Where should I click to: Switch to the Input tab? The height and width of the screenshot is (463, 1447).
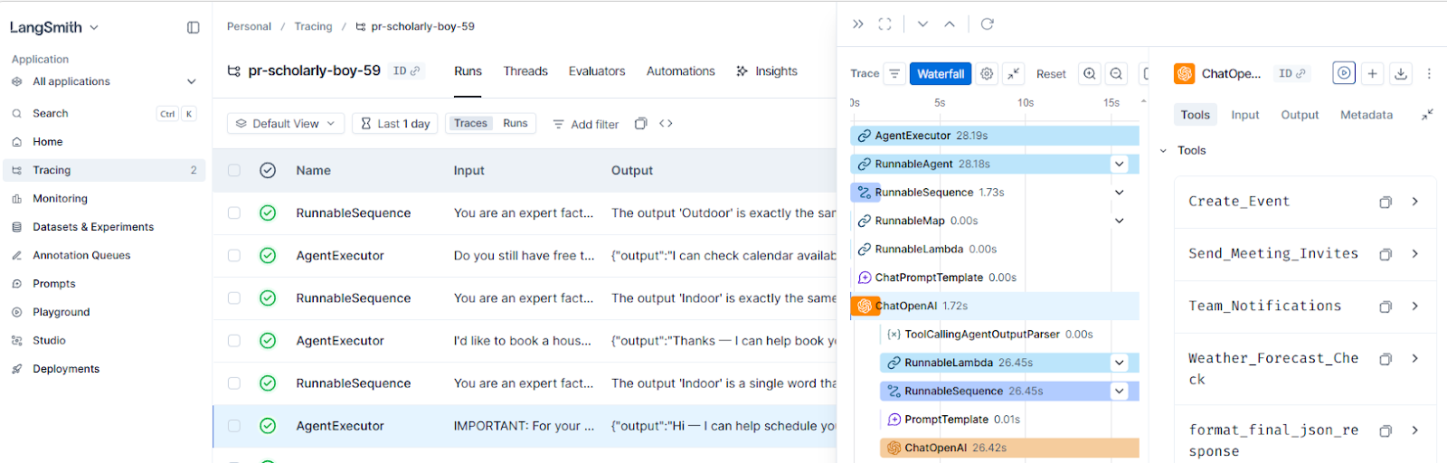pyautogui.click(x=1245, y=115)
